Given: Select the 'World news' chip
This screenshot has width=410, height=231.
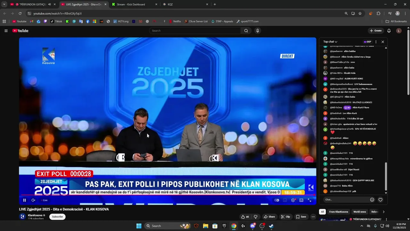Looking at the screenshot, I should tap(360, 212).
